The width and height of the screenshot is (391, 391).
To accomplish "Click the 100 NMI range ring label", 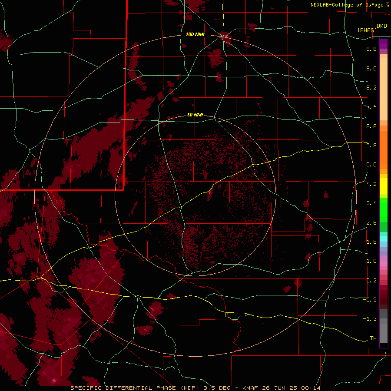I will point(195,34).
